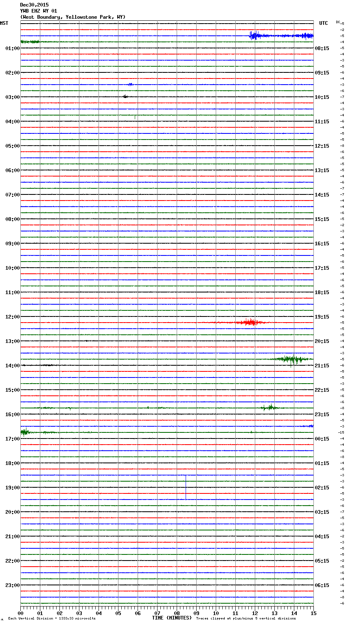The height and width of the screenshot is (624, 346).
Task: Click the Each Vertical Division 1333.33 microvolts note
Action: pyautogui.click(x=52, y=618)
